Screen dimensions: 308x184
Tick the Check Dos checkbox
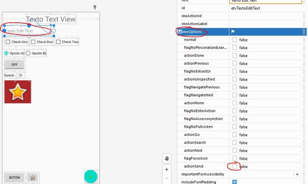33,42
